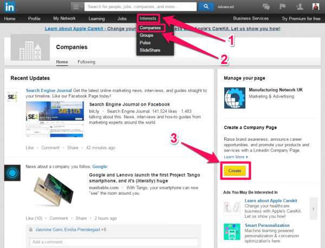Open the Learning menu item
The width and height of the screenshot is (325, 248).
(96, 18)
